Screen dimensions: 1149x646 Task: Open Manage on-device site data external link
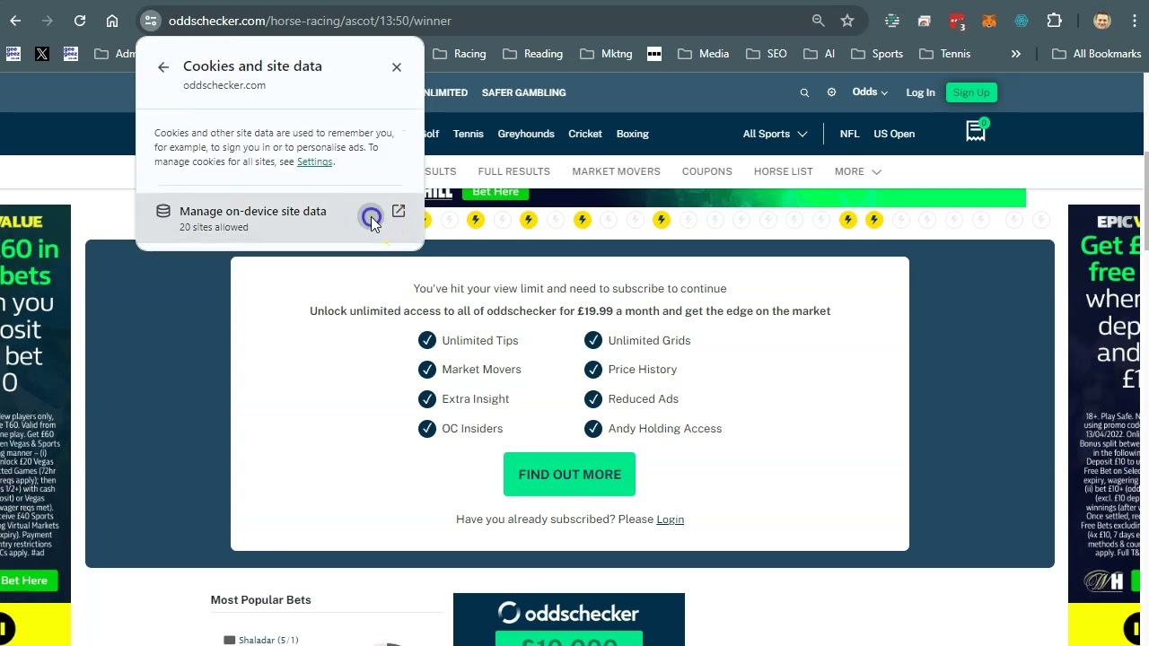(x=399, y=212)
